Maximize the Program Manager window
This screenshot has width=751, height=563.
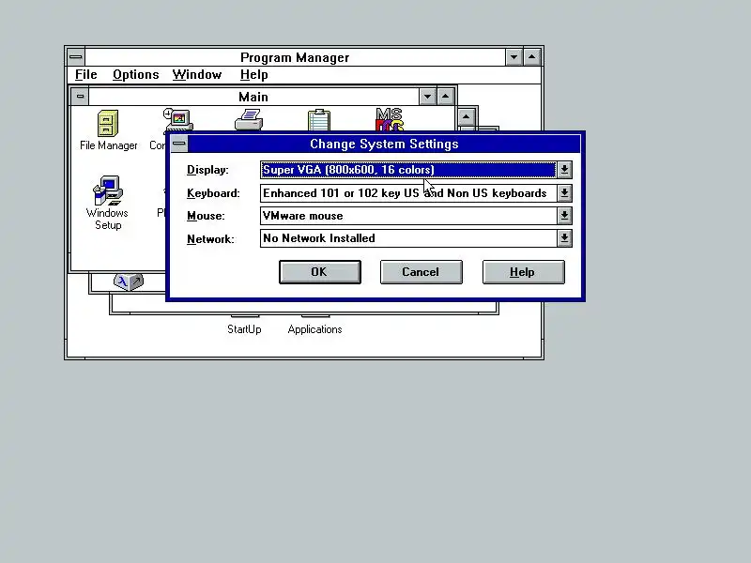pos(531,57)
